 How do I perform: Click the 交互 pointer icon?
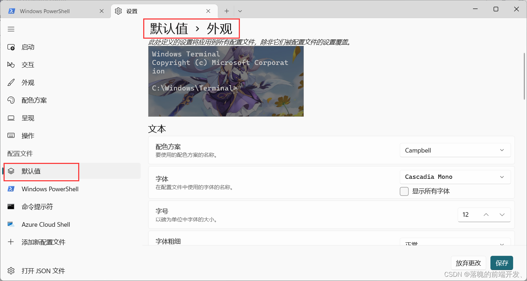tap(11, 65)
